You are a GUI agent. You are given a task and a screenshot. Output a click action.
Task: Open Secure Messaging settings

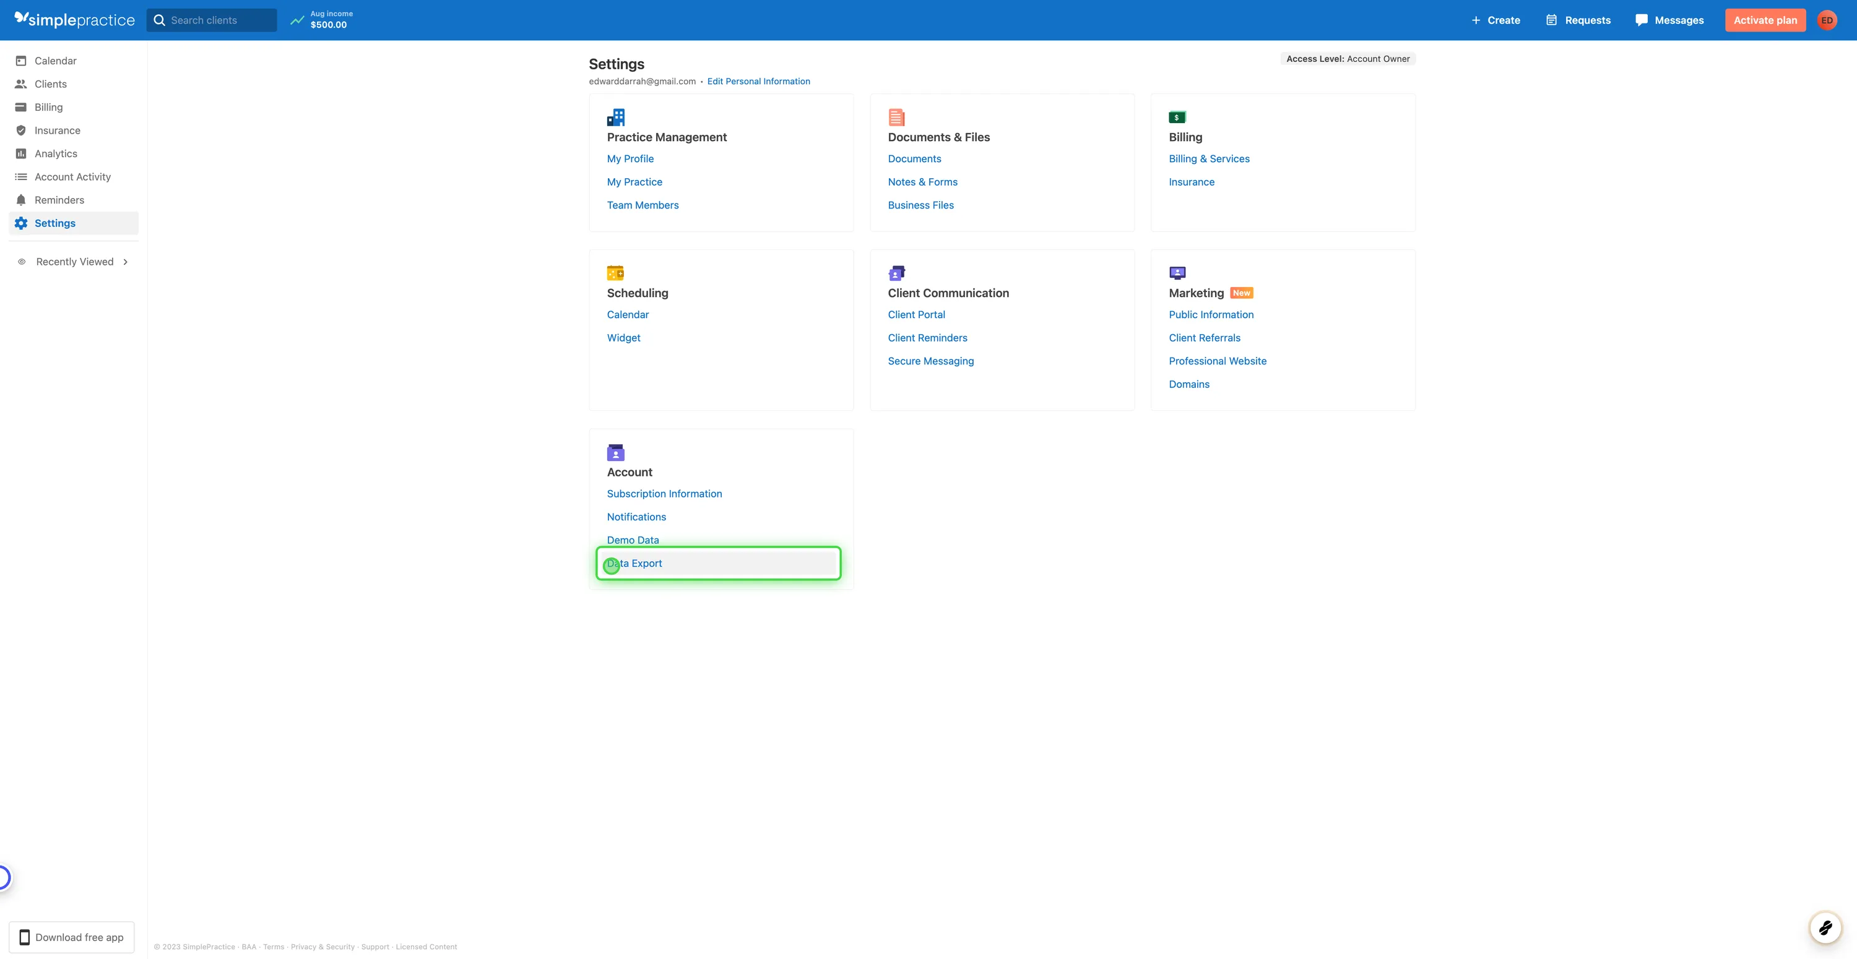pyautogui.click(x=930, y=360)
